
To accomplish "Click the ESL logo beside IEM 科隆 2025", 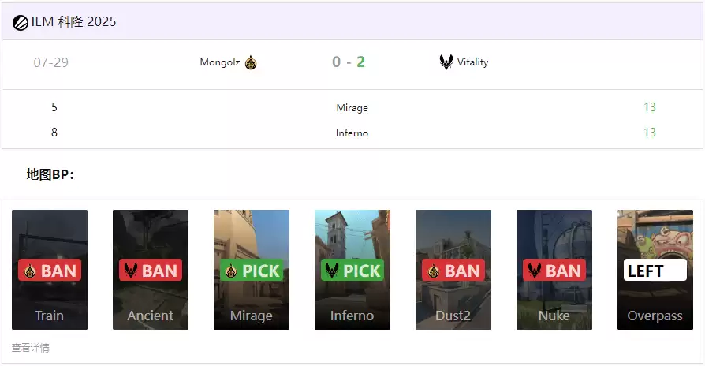I will tap(21, 23).
